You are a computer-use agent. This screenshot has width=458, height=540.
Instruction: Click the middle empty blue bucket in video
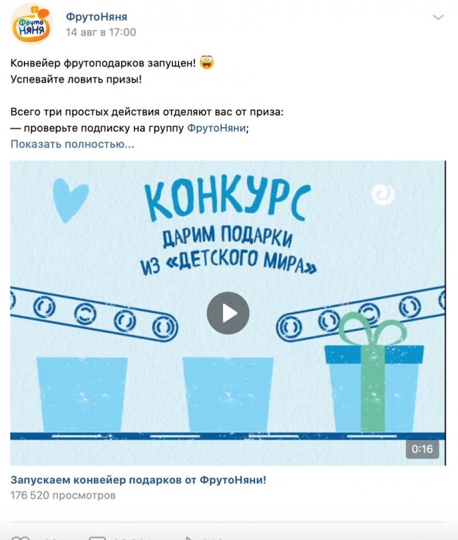coord(228,394)
